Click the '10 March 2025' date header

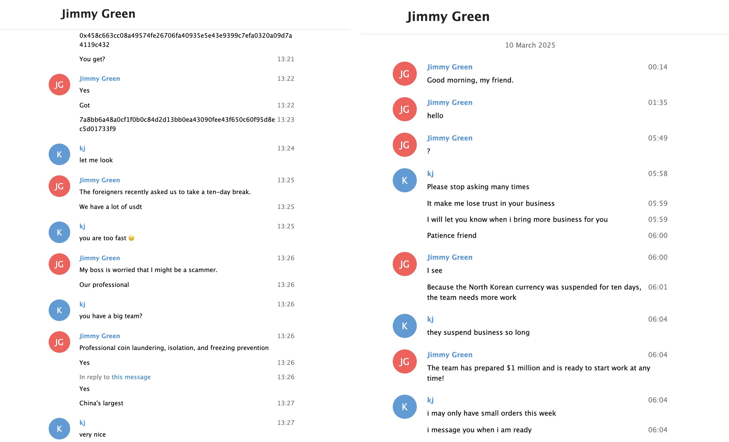pos(530,45)
